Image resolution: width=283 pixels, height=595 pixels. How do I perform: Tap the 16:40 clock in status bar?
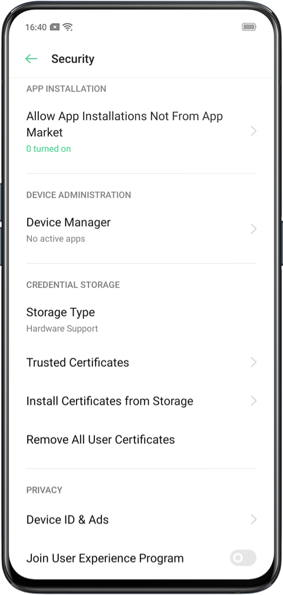pos(36,27)
